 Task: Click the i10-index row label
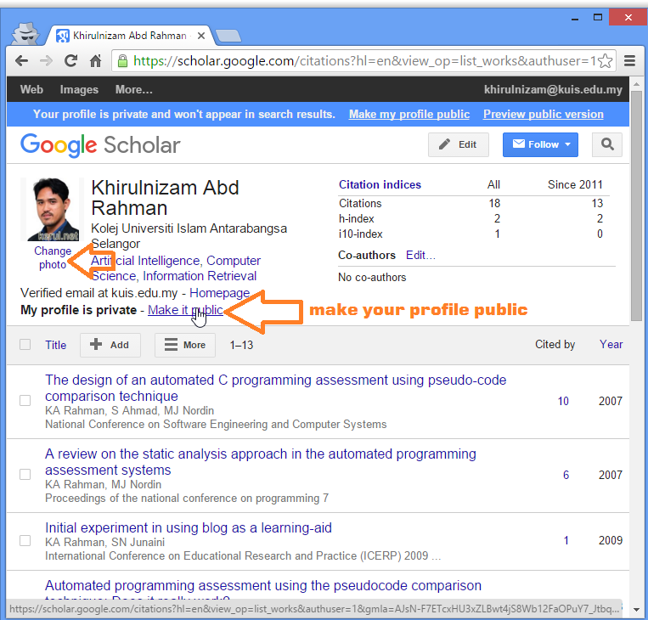click(360, 234)
